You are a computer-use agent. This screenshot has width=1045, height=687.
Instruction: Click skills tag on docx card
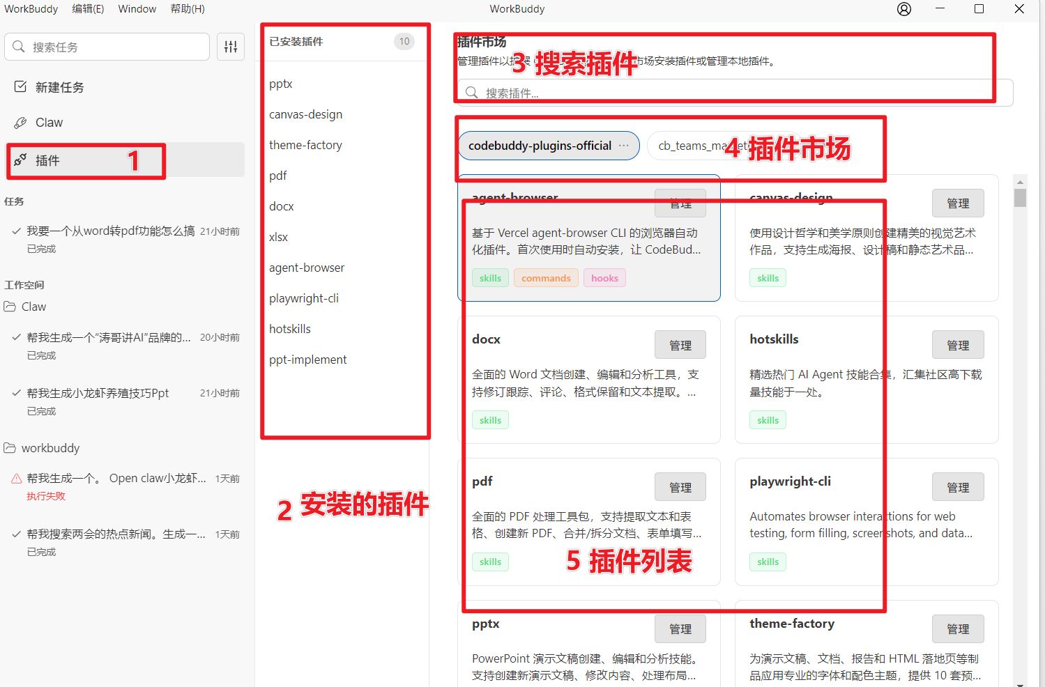pos(490,420)
